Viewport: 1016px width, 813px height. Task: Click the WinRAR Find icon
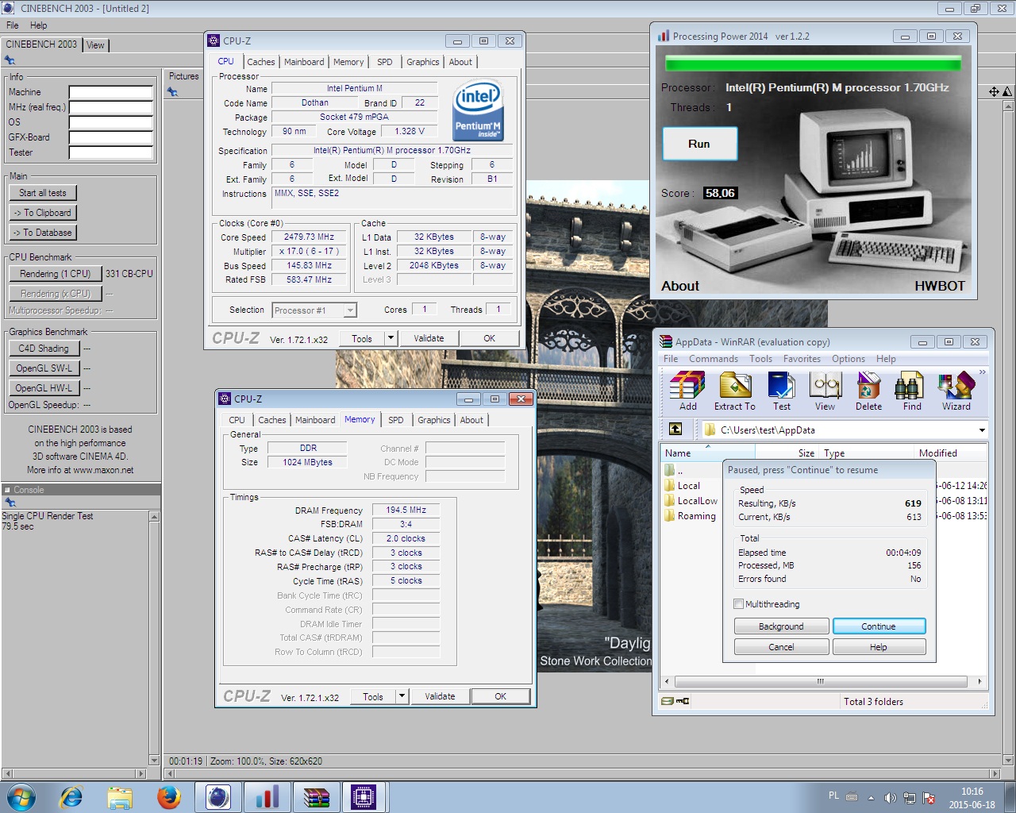(x=912, y=391)
